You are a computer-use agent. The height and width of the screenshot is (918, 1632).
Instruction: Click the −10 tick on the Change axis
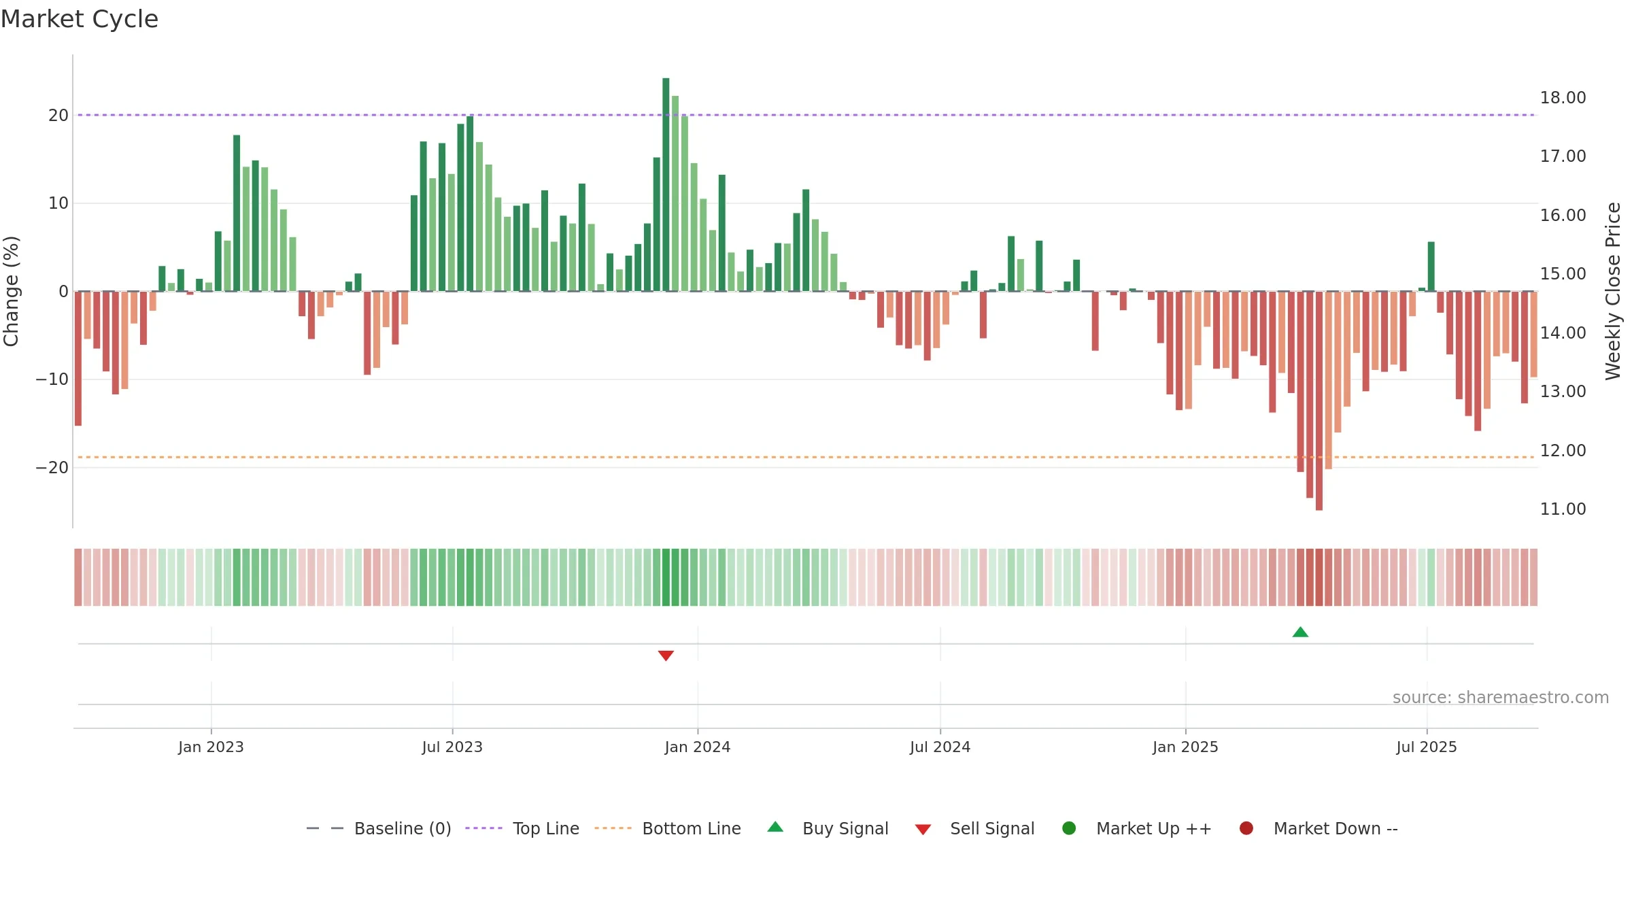point(52,379)
